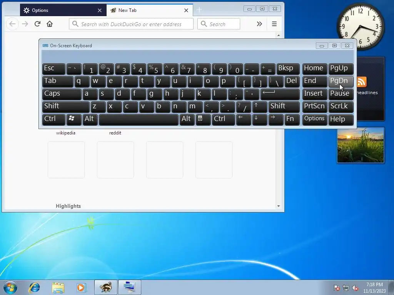The width and height of the screenshot is (394, 295).
Task: Switch to the Options tab
Action: click(x=63, y=10)
